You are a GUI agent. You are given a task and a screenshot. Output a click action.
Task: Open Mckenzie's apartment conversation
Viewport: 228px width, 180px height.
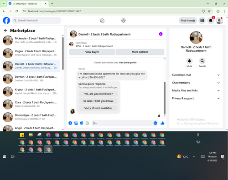point(31,40)
